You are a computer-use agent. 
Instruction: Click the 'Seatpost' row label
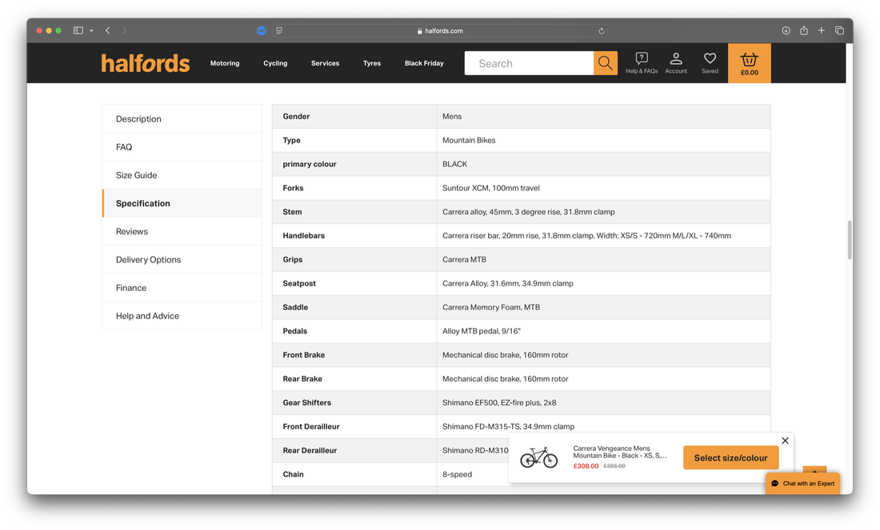[299, 283]
